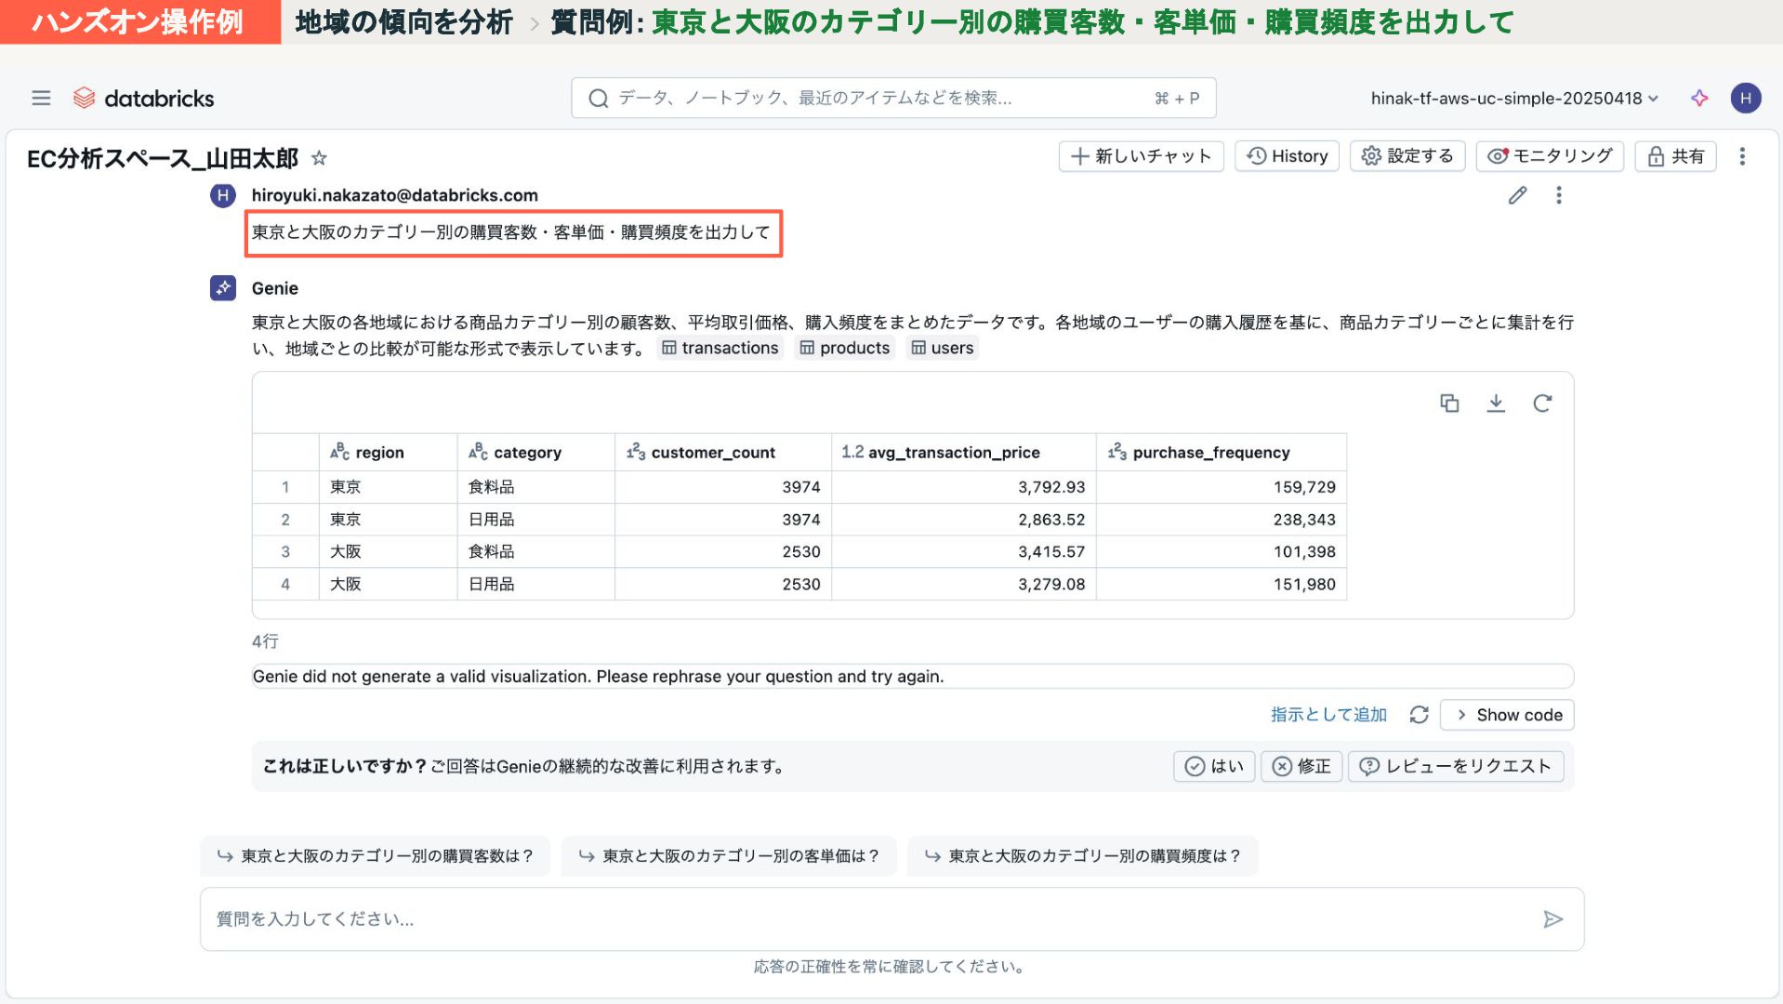Open the Databricks Assistant sparkle icon
Image resolution: width=1783 pixels, height=1004 pixels.
pos(1699,98)
